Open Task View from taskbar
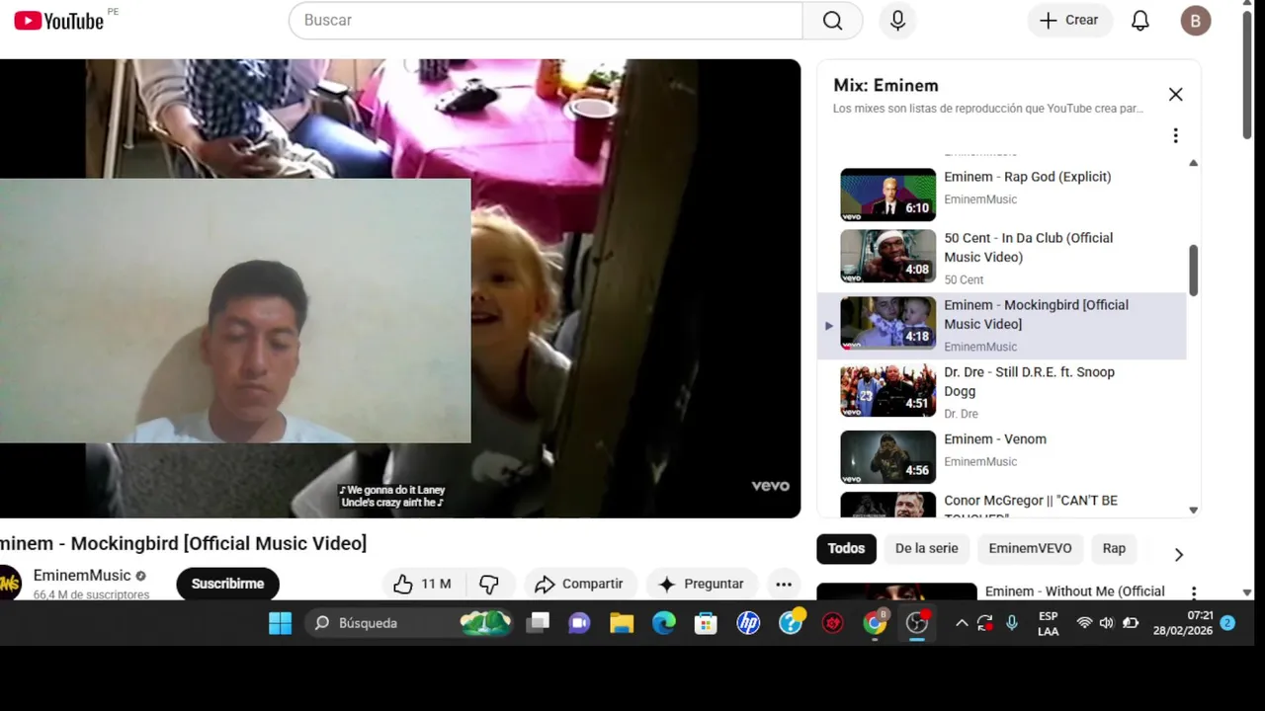Viewport: 1265px width, 711px height. [x=538, y=623]
